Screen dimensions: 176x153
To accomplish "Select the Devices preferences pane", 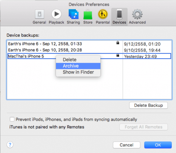I will click(x=119, y=17).
